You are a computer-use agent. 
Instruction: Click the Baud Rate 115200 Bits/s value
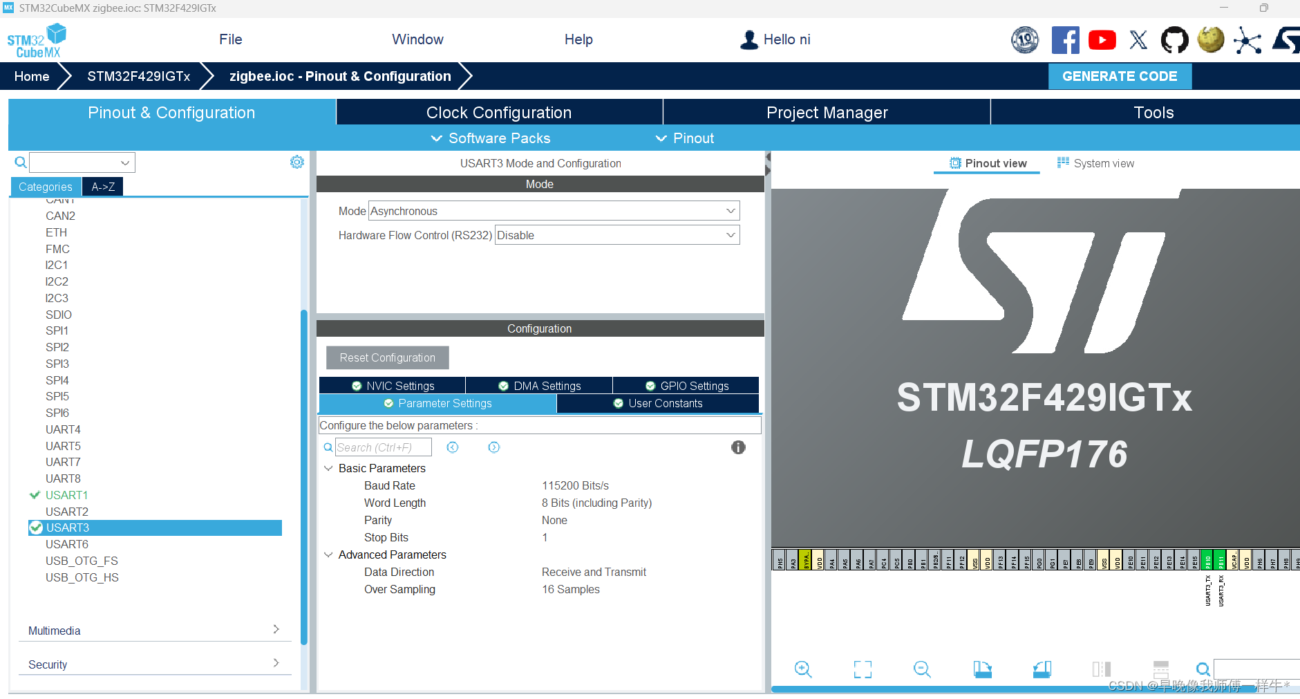[575, 485]
